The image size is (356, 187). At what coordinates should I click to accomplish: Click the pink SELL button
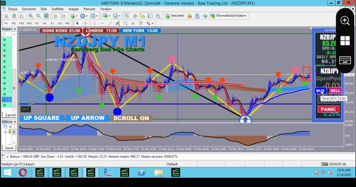coord(336,91)
